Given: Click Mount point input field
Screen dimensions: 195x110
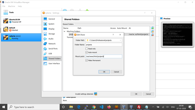Looking at the screenshot, I should click(x=104, y=56).
